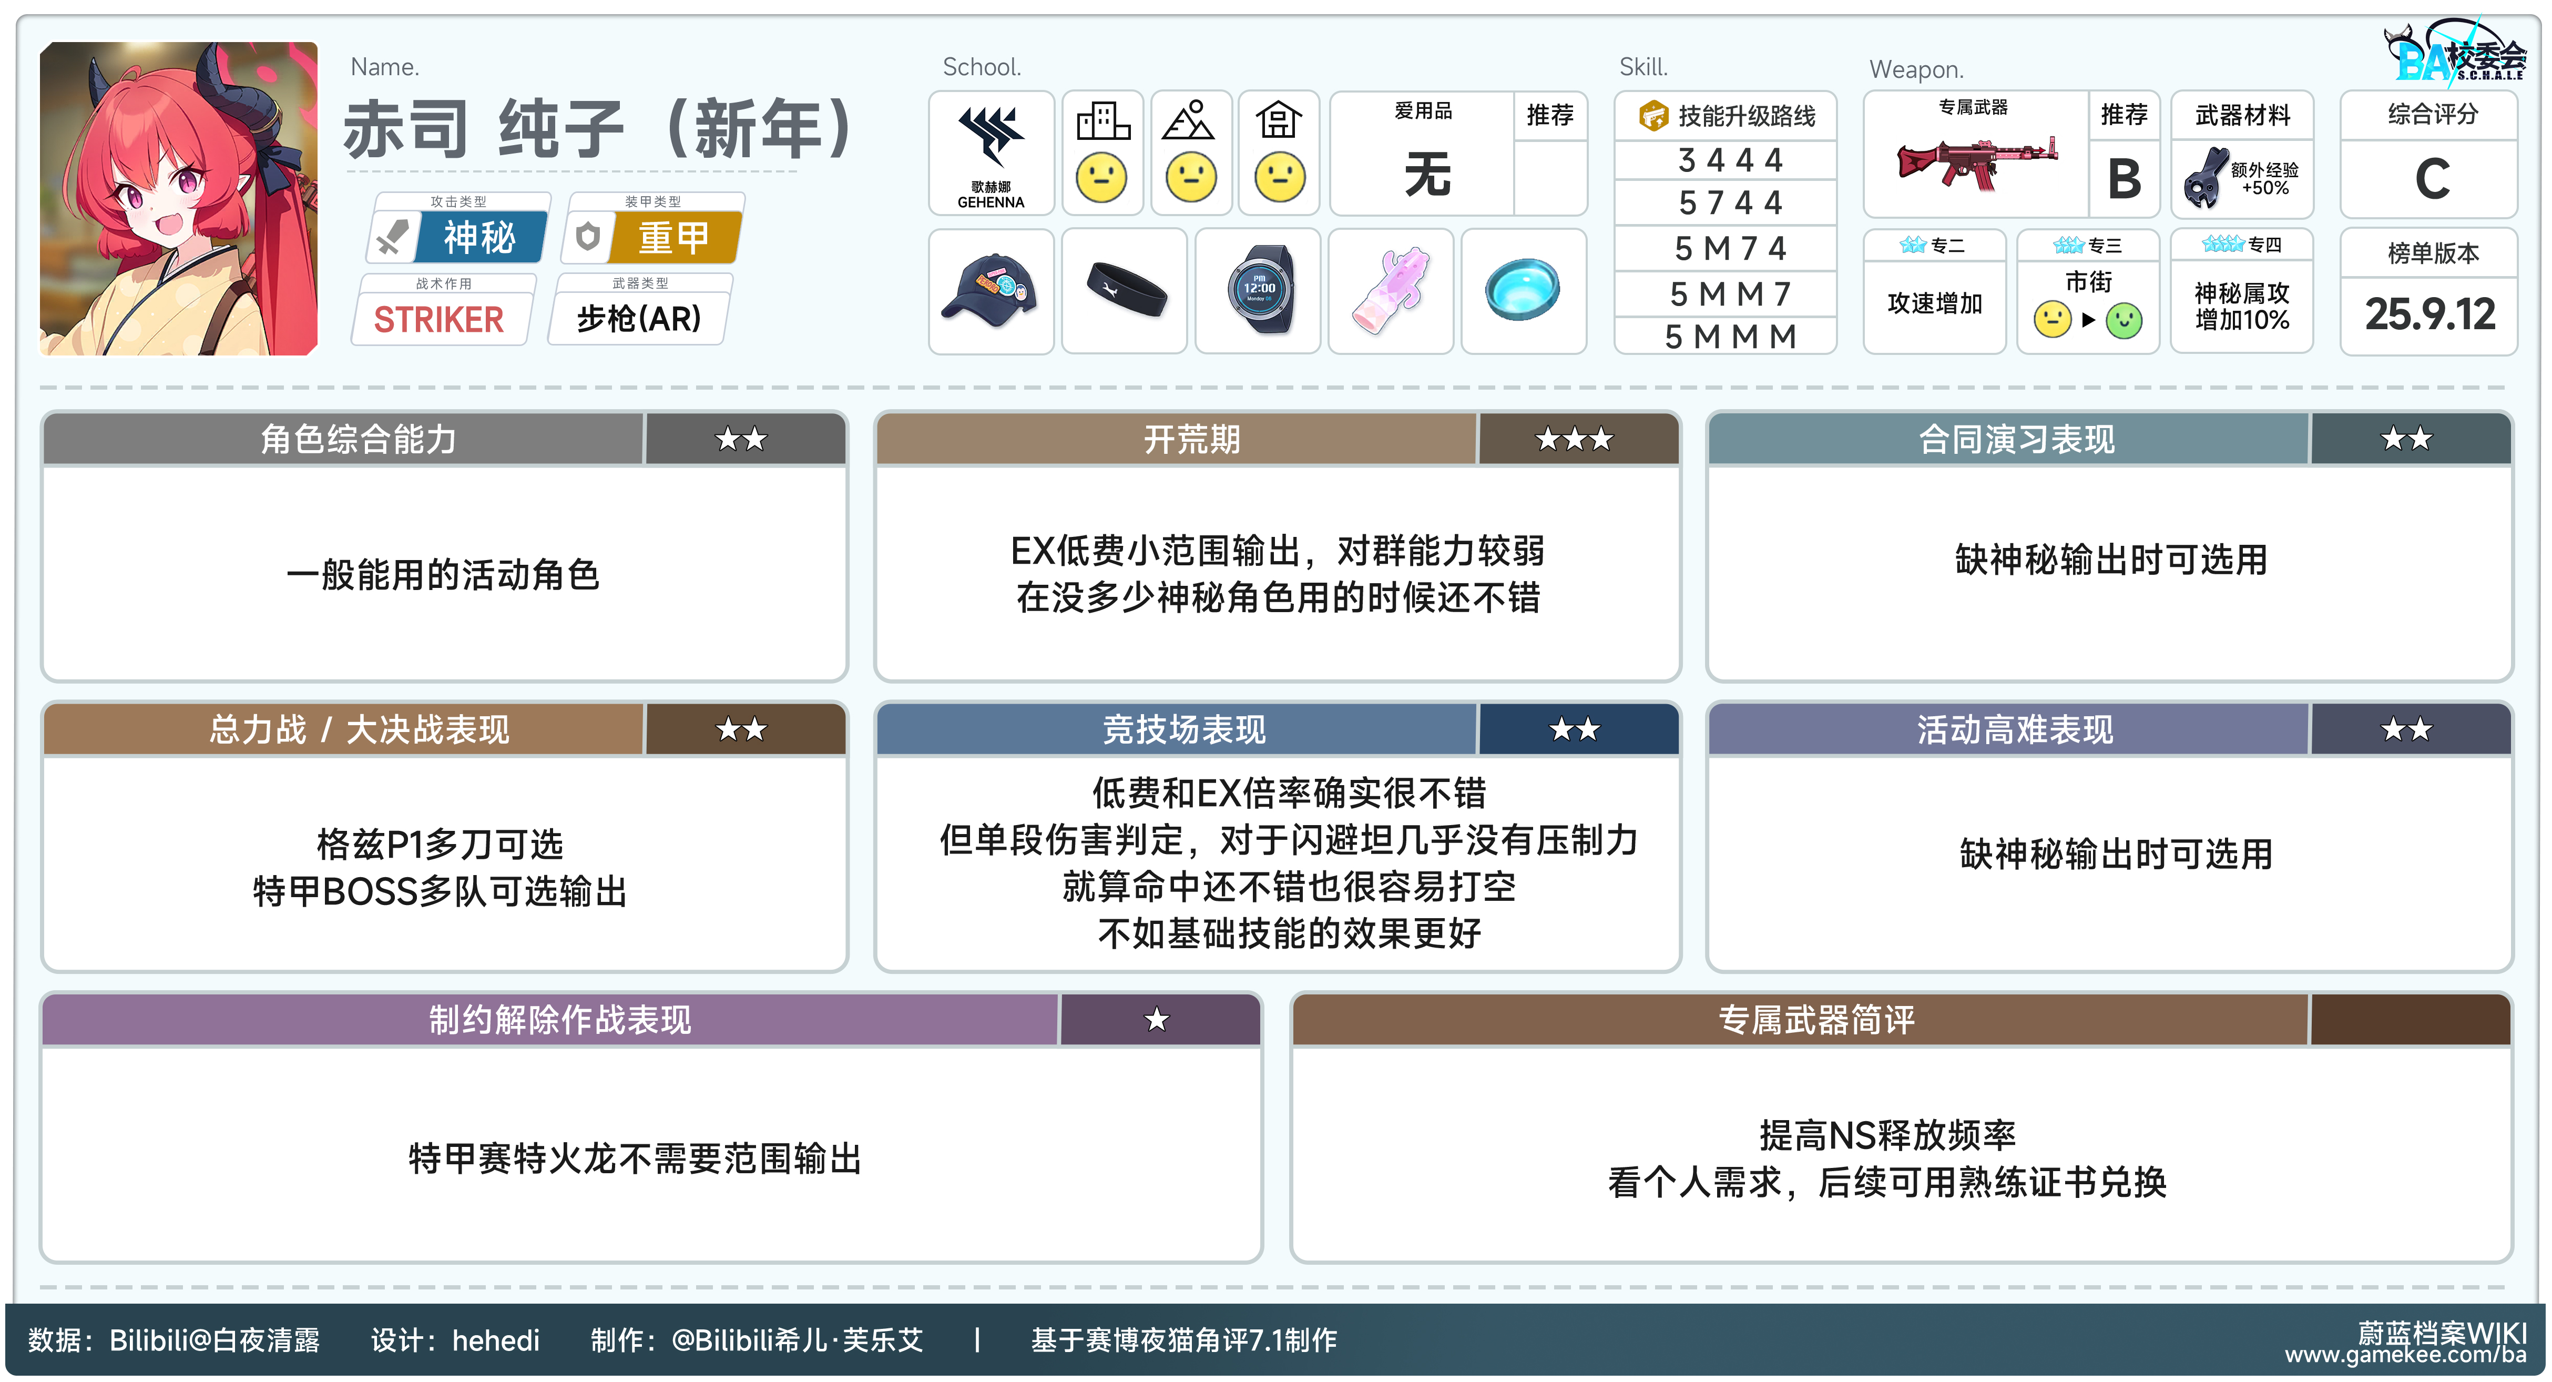Click the outdoor mountain terrain icon
This screenshot has height=1382, width=2552.
[1189, 121]
